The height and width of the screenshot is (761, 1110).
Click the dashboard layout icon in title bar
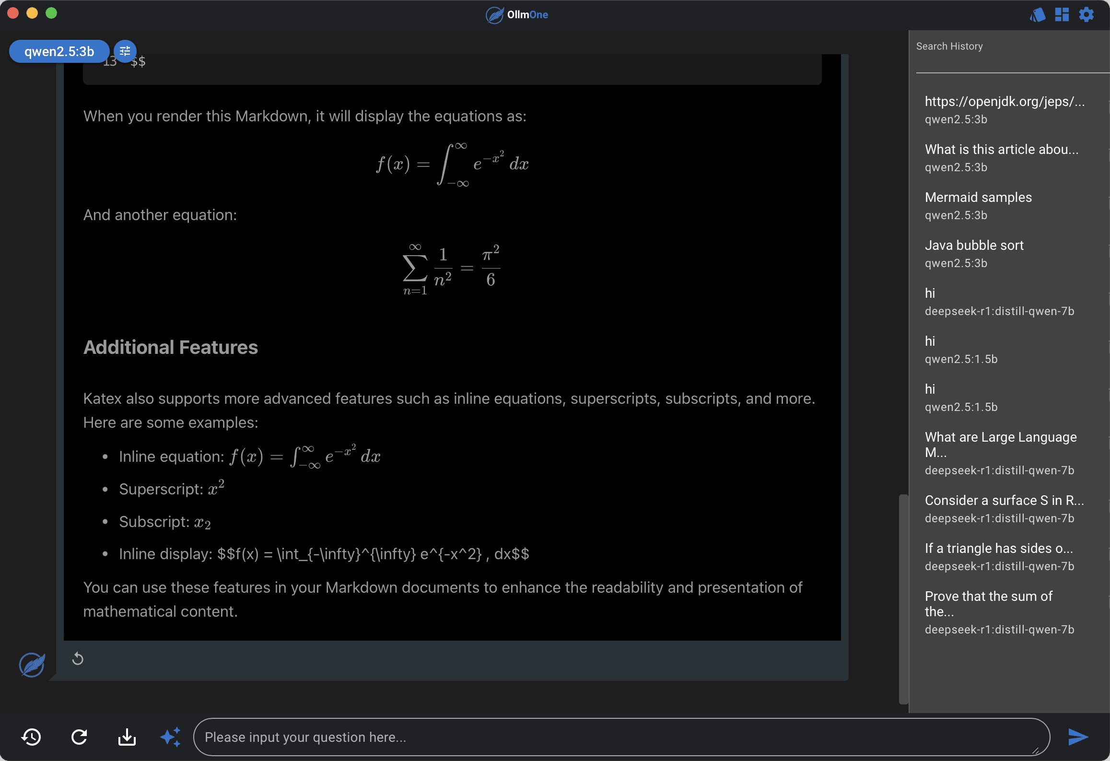tap(1062, 14)
